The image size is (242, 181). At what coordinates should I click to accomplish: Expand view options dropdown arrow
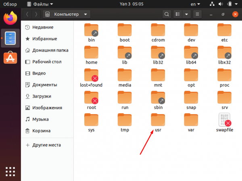[x=186, y=14]
